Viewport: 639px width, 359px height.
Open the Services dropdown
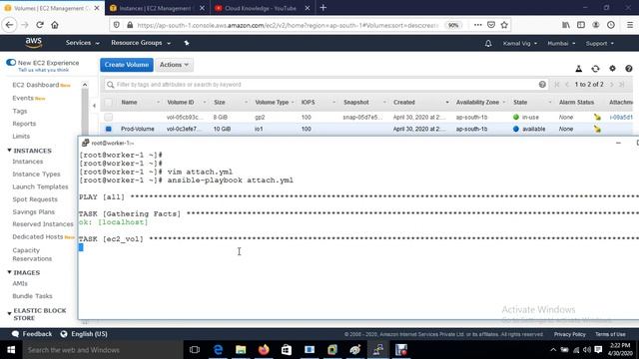[82, 43]
